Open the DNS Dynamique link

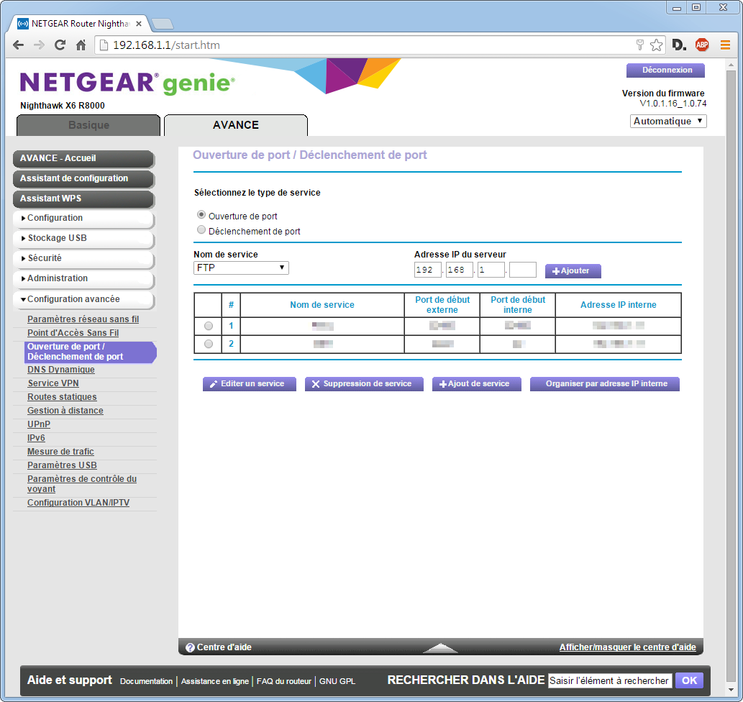point(61,370)
